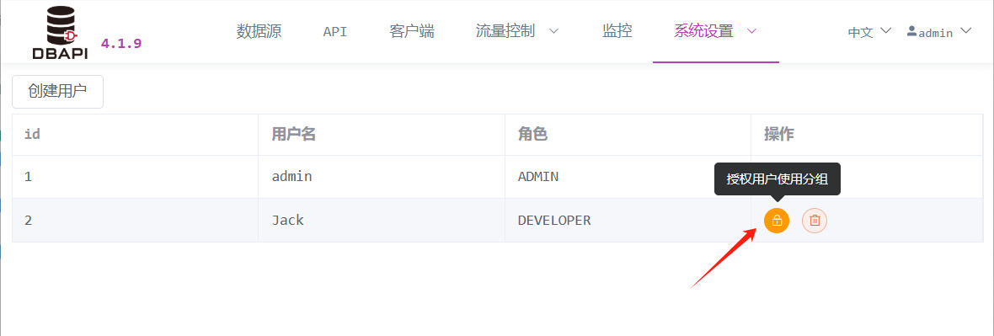The image size is (994, 336).
Task: Open the 数据源 menu
Action: click(259, 31)
